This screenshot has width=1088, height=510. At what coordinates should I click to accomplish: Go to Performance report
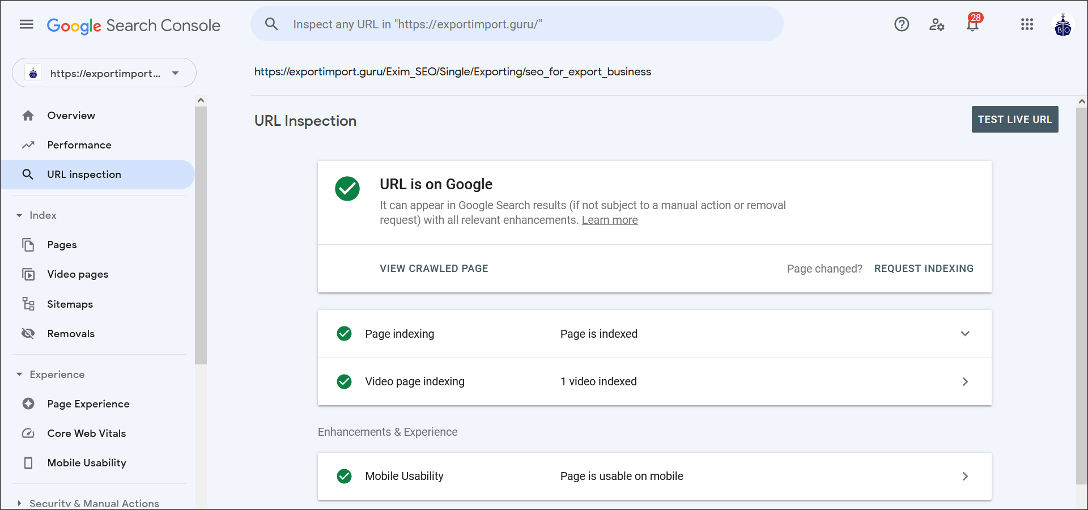(79, 145)
